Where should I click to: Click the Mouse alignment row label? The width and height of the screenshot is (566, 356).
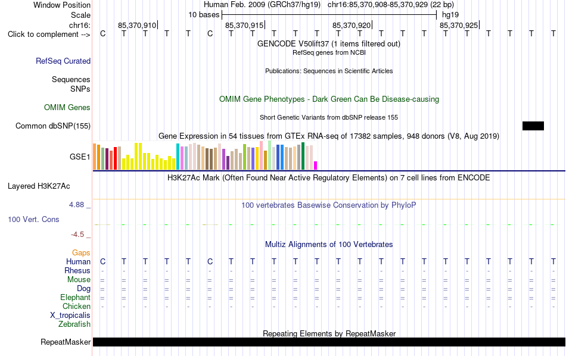coord(79,280)
